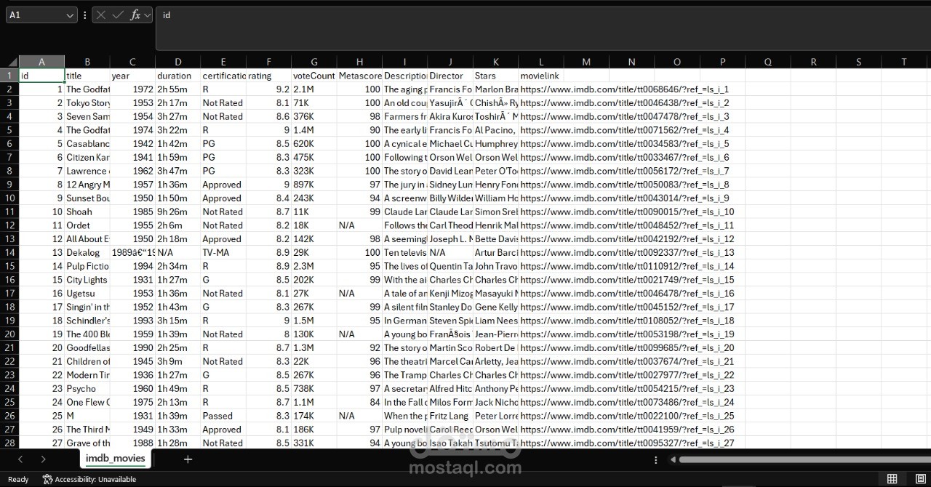
Task: Click the Bette Davis stars cell
Action: [495, 239]
